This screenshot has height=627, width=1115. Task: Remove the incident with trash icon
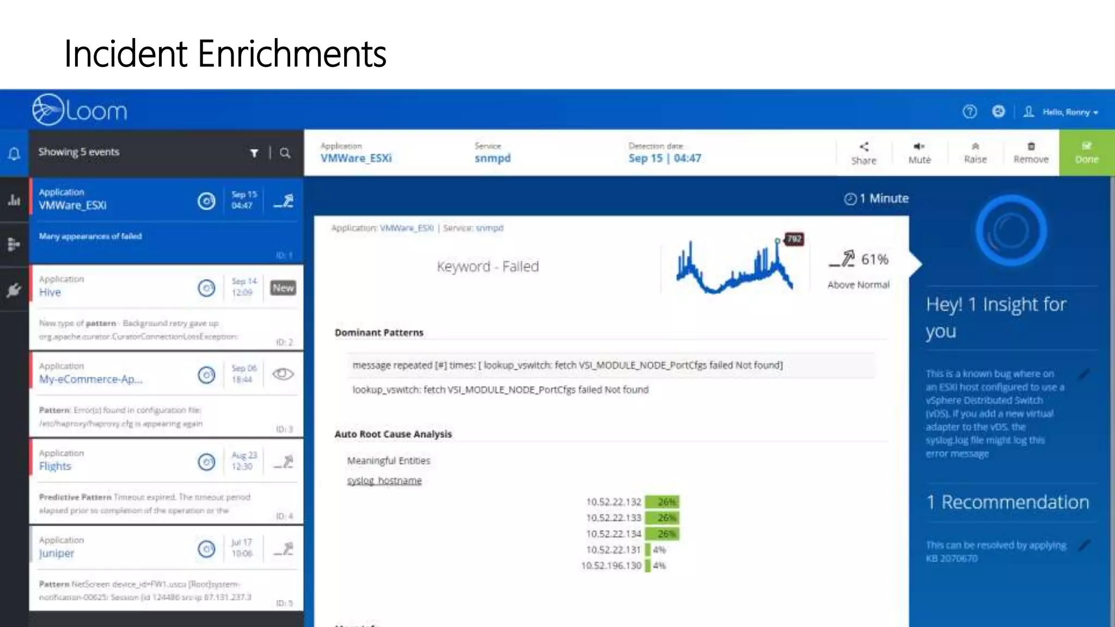(1030, 153)
